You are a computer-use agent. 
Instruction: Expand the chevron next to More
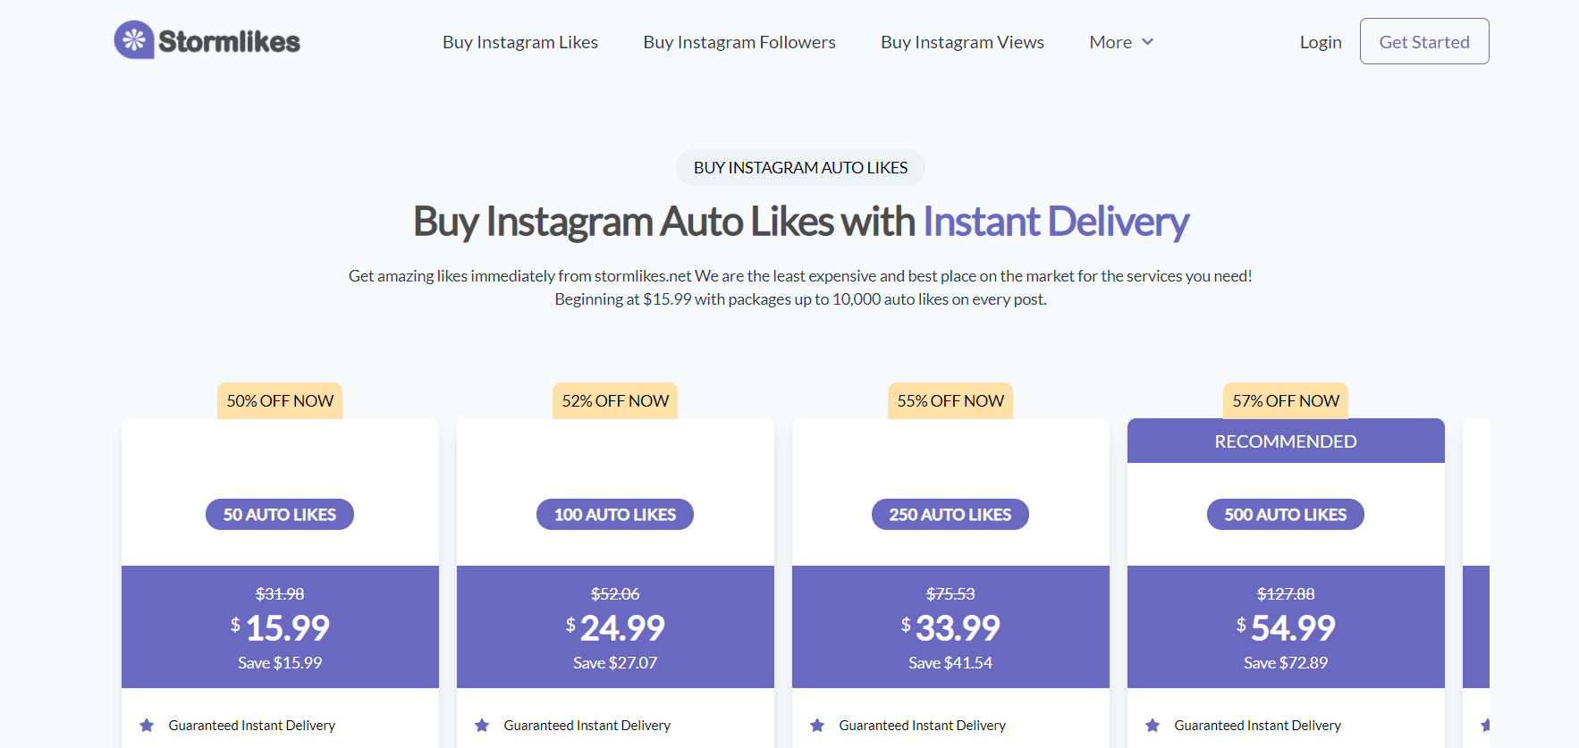pyautogui.click(x=1148, y=42)
